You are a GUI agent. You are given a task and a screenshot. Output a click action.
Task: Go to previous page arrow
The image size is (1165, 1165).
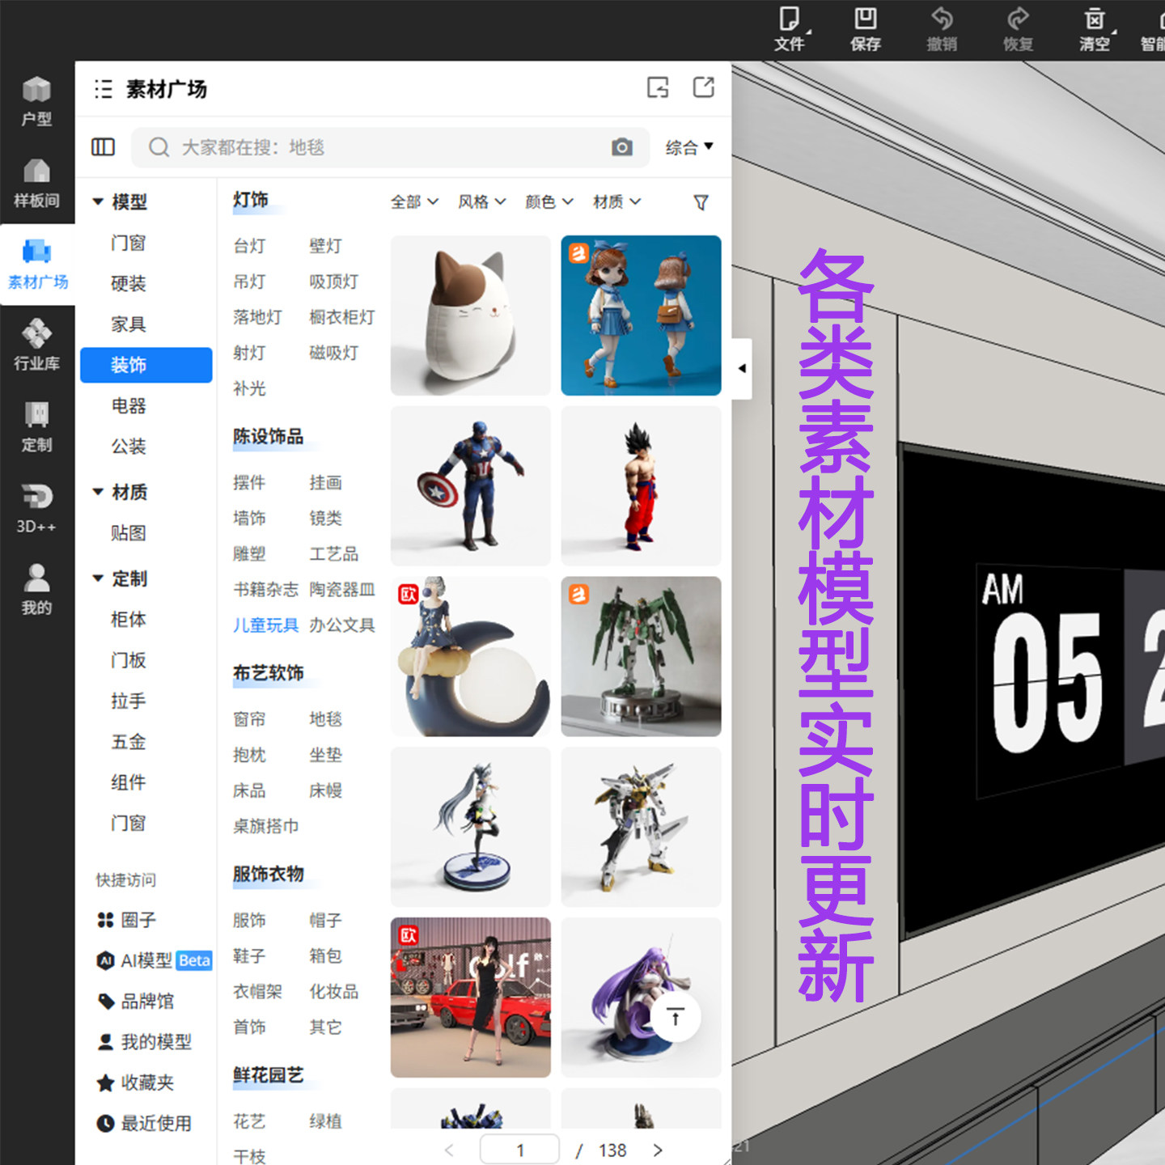(449, 1150)
